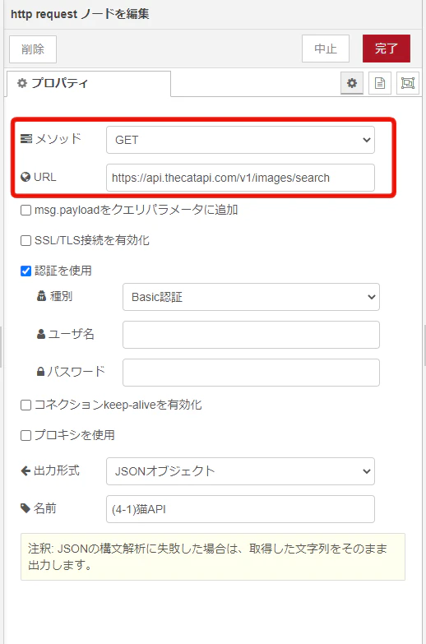Click the URL input field
This screenshot has width=426, height=644.
click(x=240, y=178)
